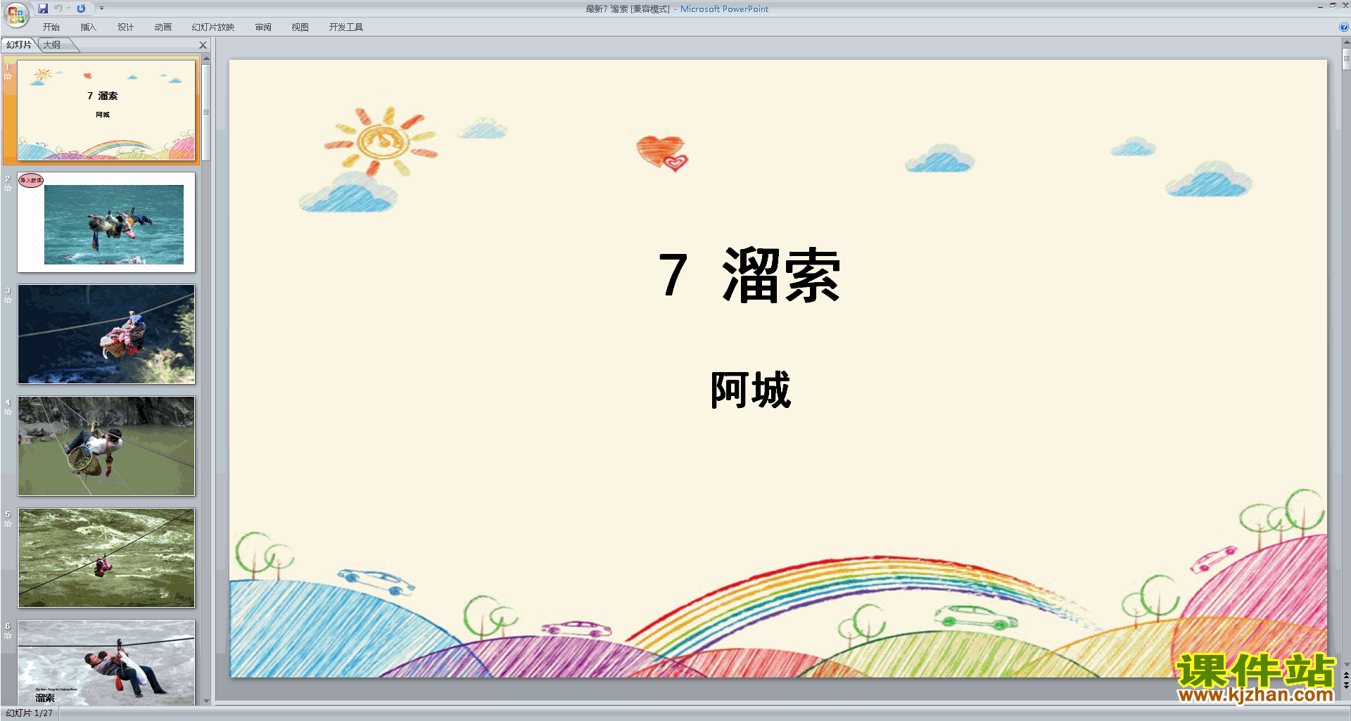Click the animation star icon under slide 4 number

point(8,412)
